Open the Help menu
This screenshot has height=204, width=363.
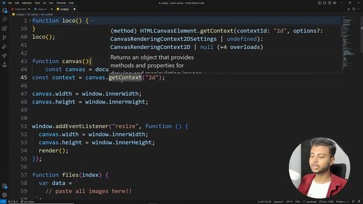[x=71, y=3]
